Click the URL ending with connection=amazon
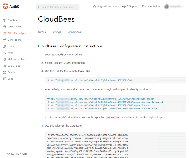The height and width of the screenshot is (158, 189). coord(100,99)
